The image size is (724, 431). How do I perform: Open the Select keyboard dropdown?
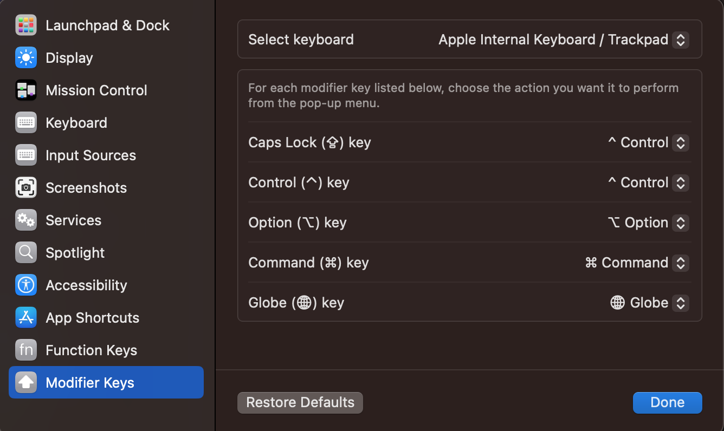coord(680,40)
